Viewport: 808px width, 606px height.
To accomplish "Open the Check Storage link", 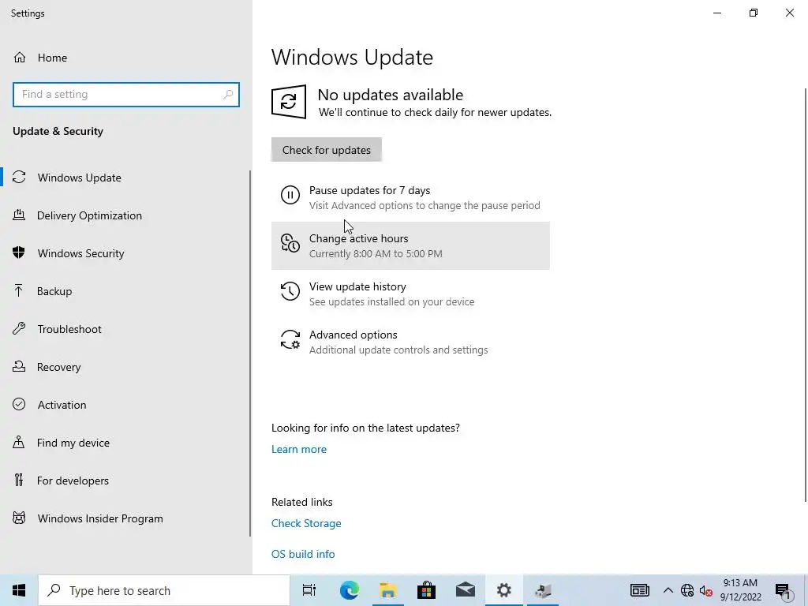I will point(306,523).
